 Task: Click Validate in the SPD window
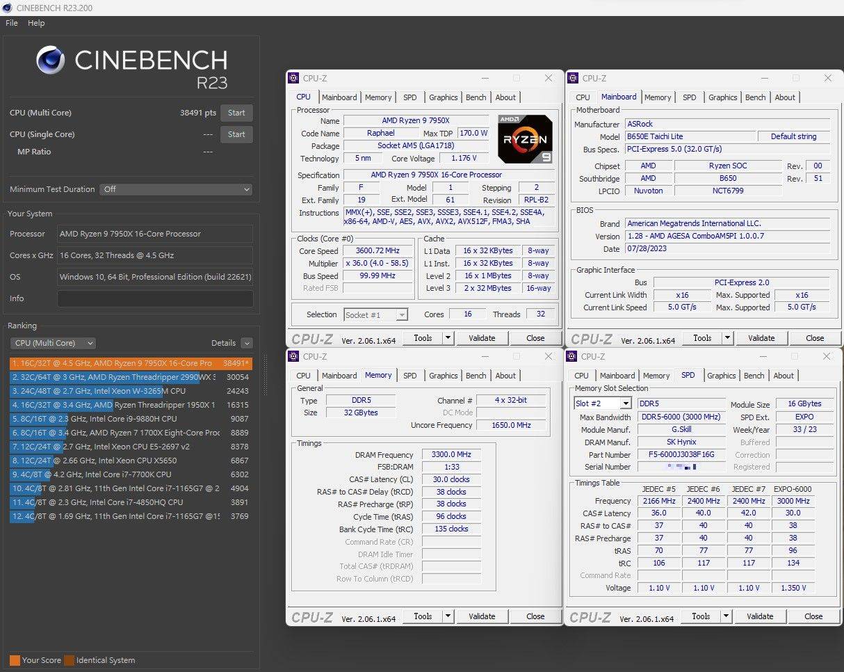coord(760,616)
